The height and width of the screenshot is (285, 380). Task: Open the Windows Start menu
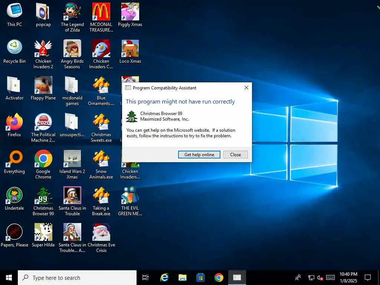pyautogui.click(x=9, y=278)
